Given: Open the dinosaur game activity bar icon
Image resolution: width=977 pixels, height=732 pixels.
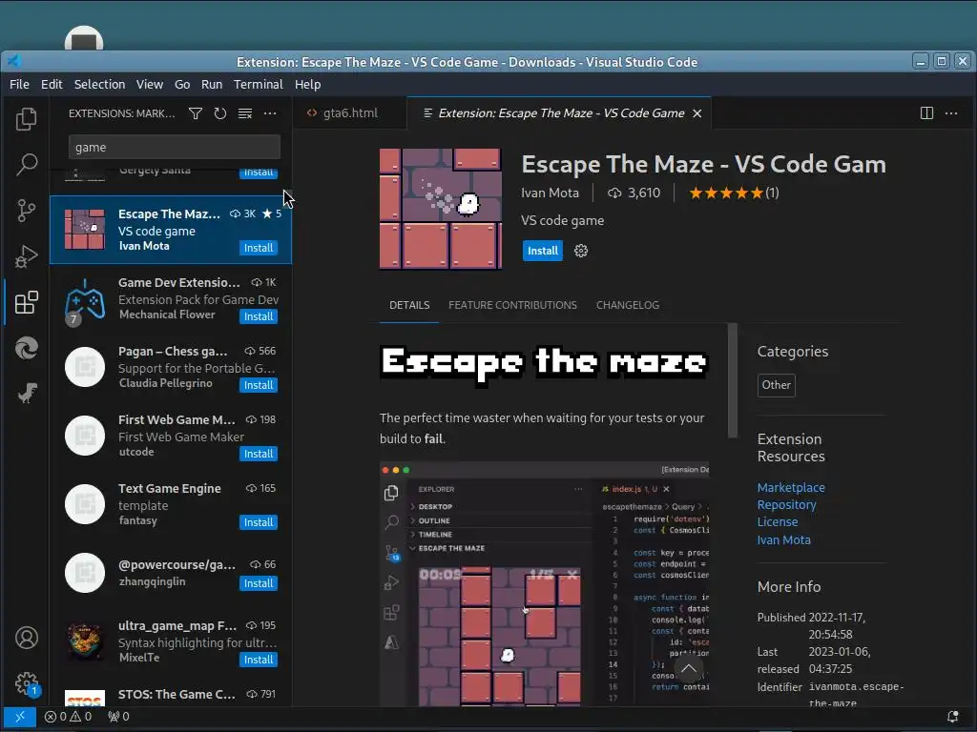Looking at the screenshot, I should (26, 393).
